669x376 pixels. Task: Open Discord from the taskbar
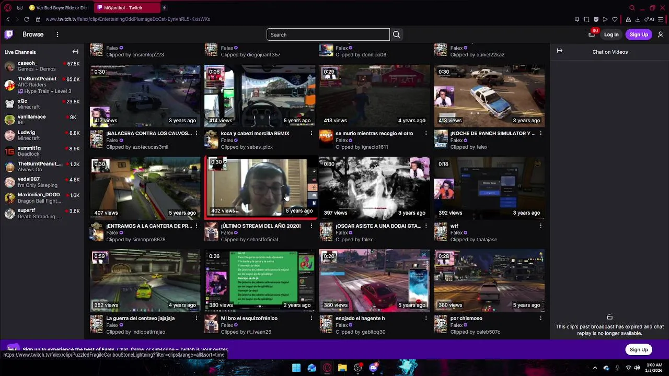[373, 368]
